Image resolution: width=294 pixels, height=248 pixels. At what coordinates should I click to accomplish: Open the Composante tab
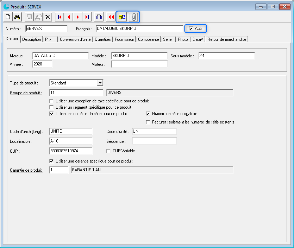(x=148, y=39)
